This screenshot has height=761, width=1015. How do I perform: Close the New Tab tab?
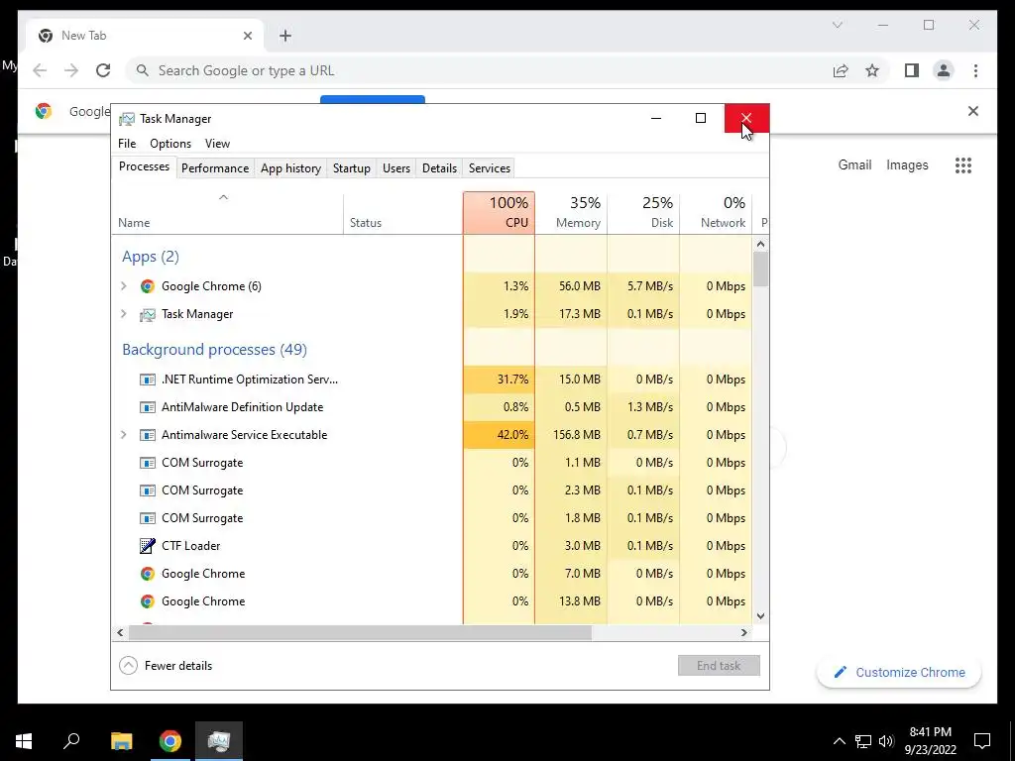point(247,37)
